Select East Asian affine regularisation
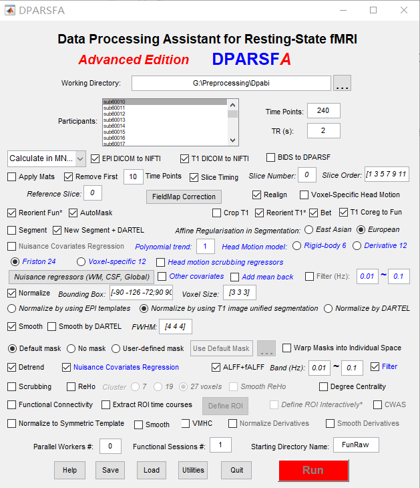The image size is (420, 488). (x=308, y=229)
